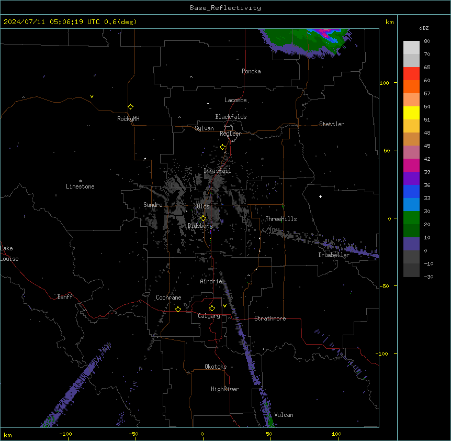Click the asterisk marker east of Innisfail
This screenshot has width=451, height=441.
coord(263,159)
